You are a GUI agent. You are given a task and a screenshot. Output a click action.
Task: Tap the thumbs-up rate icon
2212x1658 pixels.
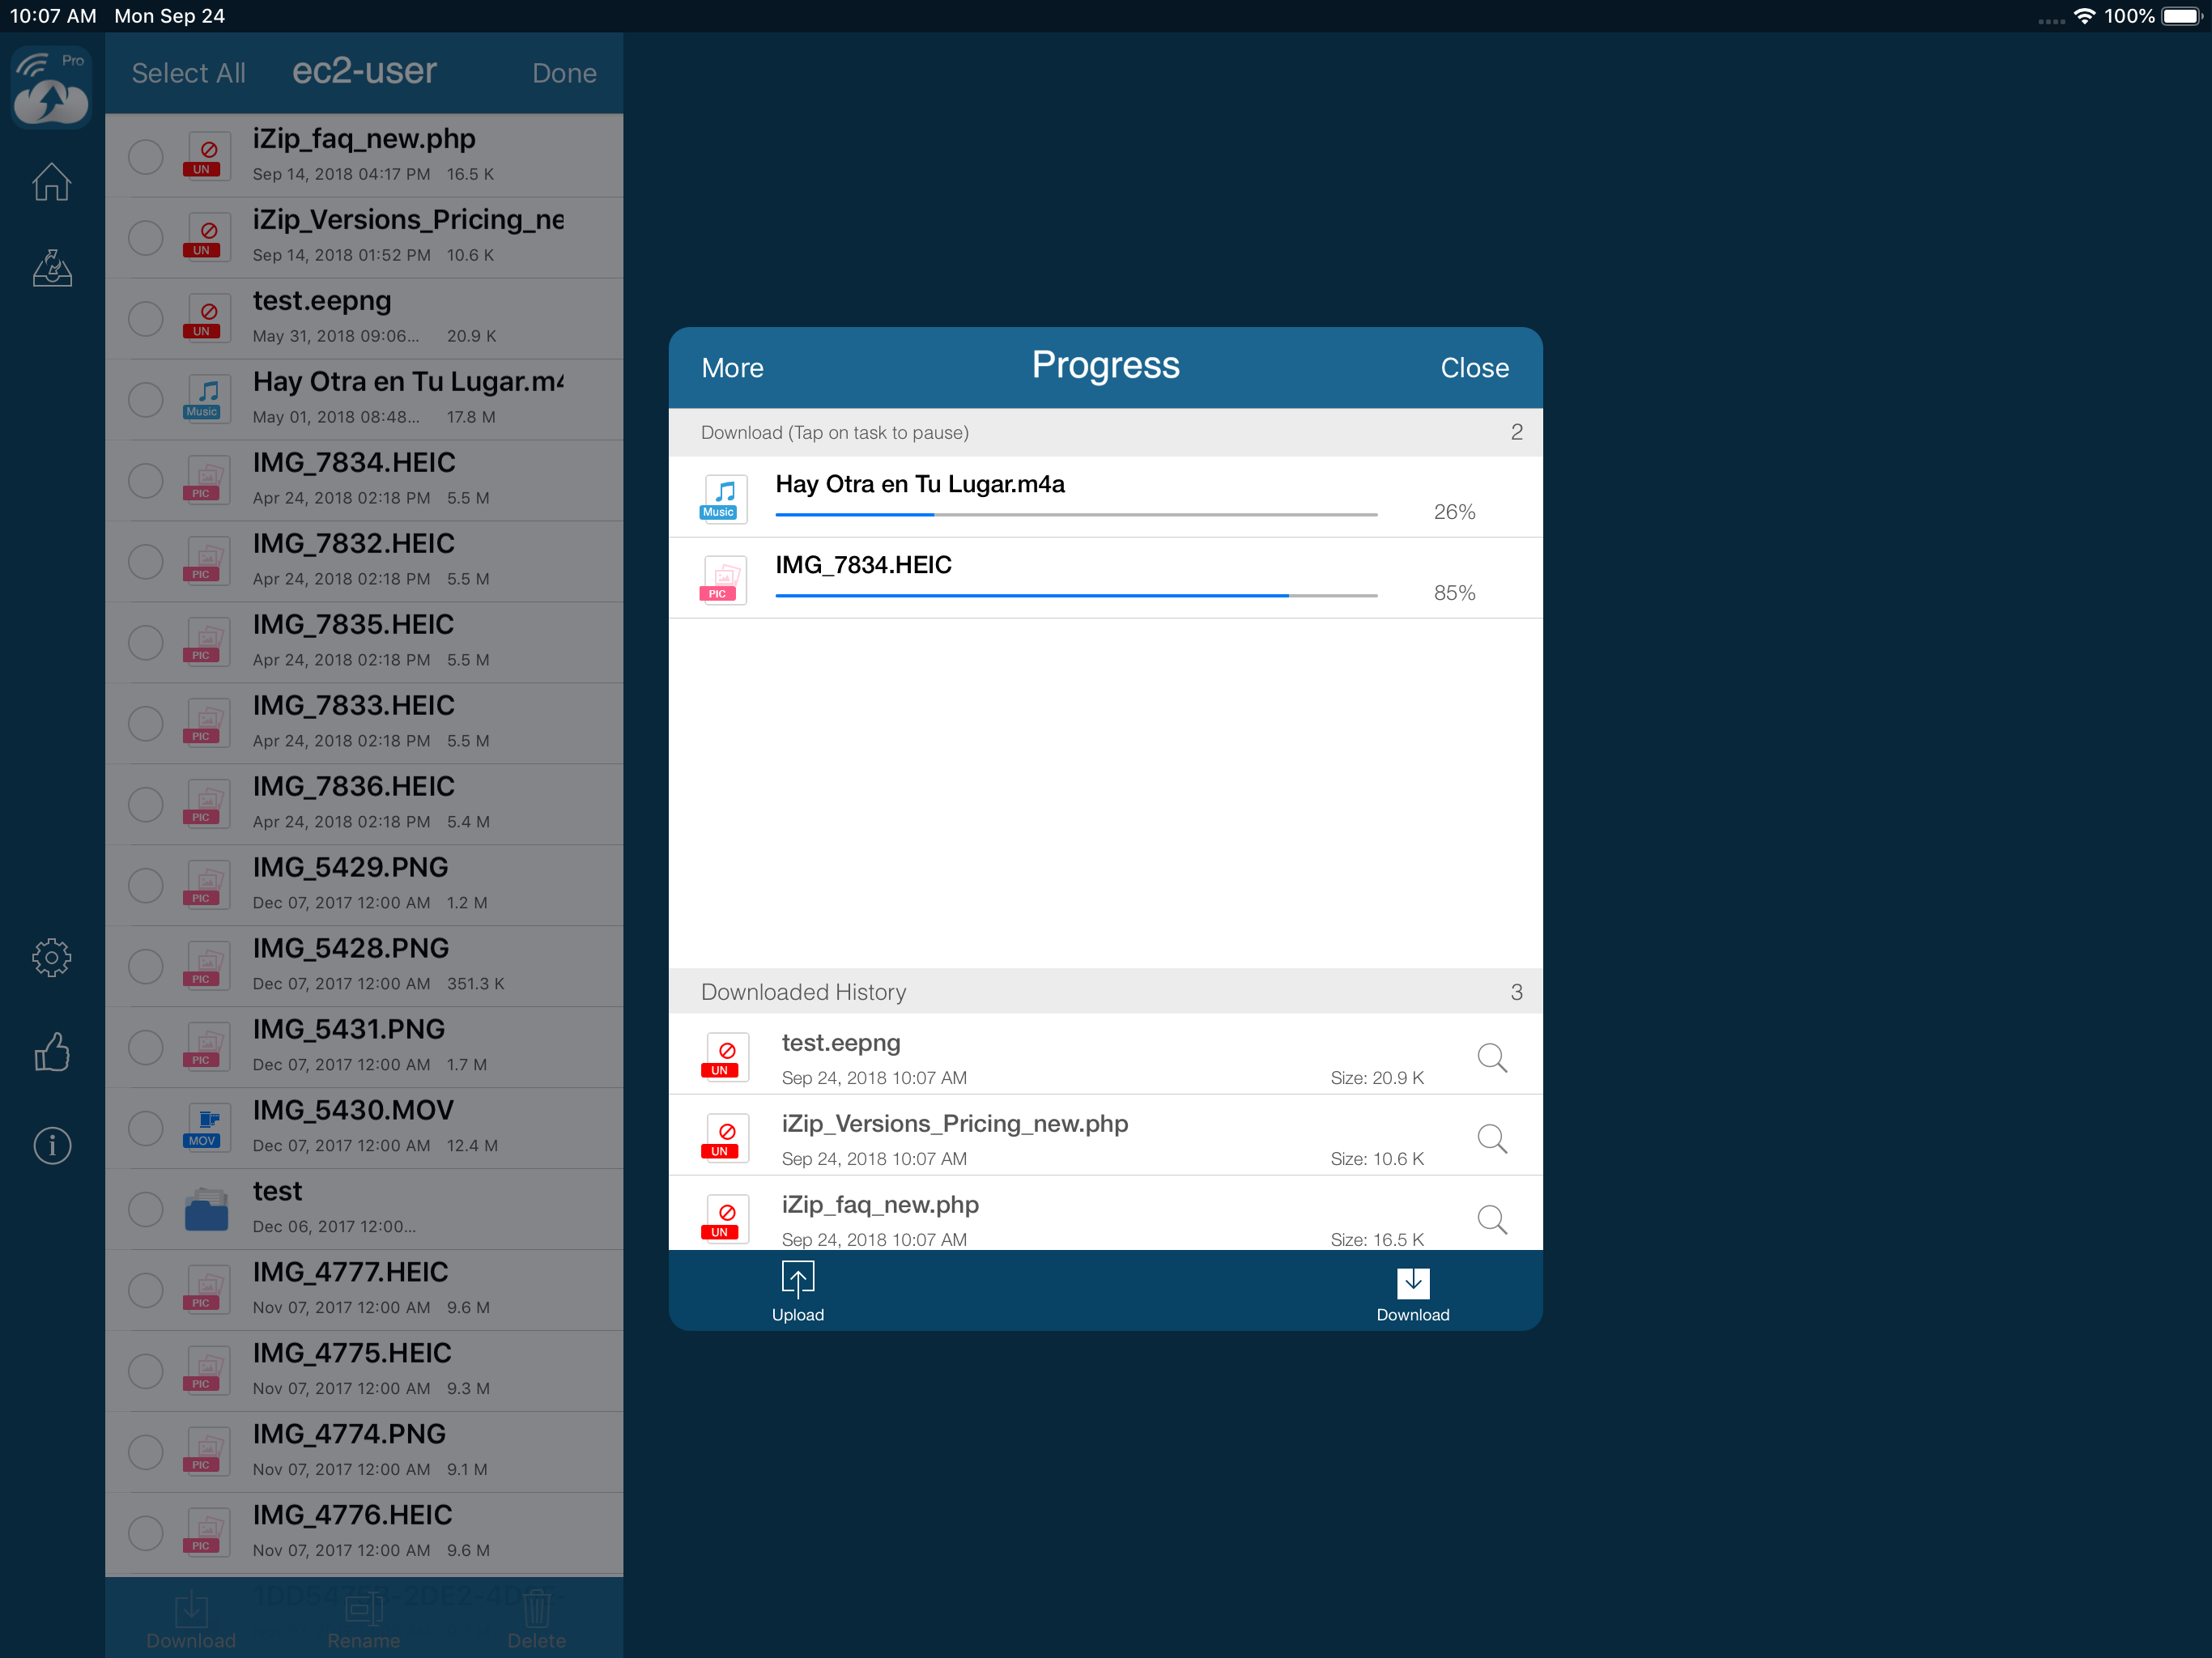tap(51, 1051)
